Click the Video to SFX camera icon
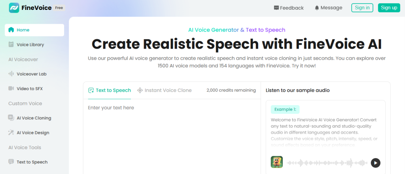This screenshot has height=174, width=405. (x=11, y=89)
